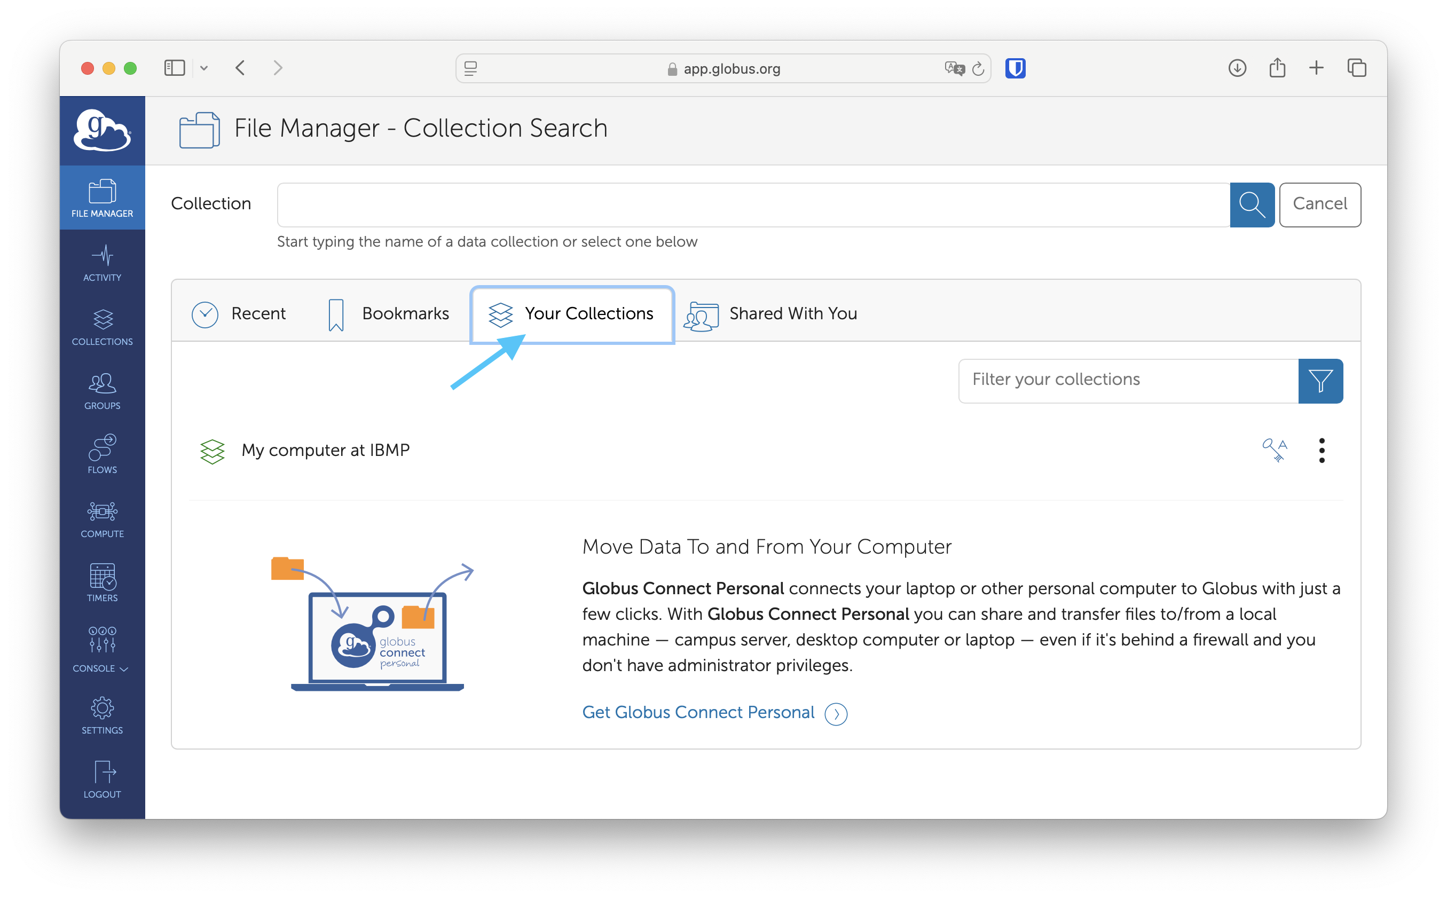
Task: Open Settings in sidebar
Action: (x=102, y=715)
